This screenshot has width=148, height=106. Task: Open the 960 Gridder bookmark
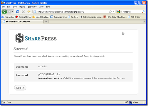[134, 17]
